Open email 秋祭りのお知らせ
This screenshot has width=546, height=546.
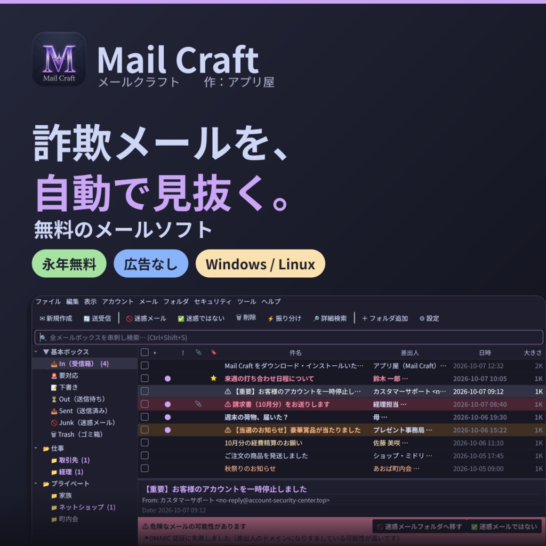point(250,468)
